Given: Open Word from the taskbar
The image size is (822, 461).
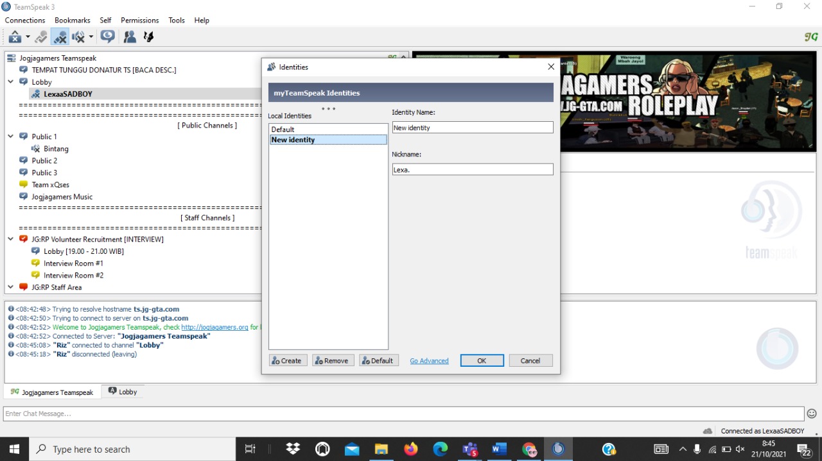Looking at the screenshot, I should tap(500, 449).
